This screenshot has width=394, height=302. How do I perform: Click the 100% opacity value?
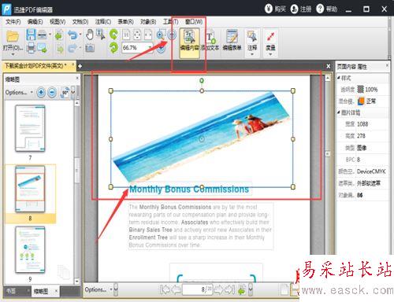point(371,90)
